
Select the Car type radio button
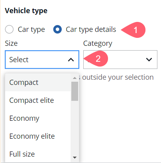(9, 29)
